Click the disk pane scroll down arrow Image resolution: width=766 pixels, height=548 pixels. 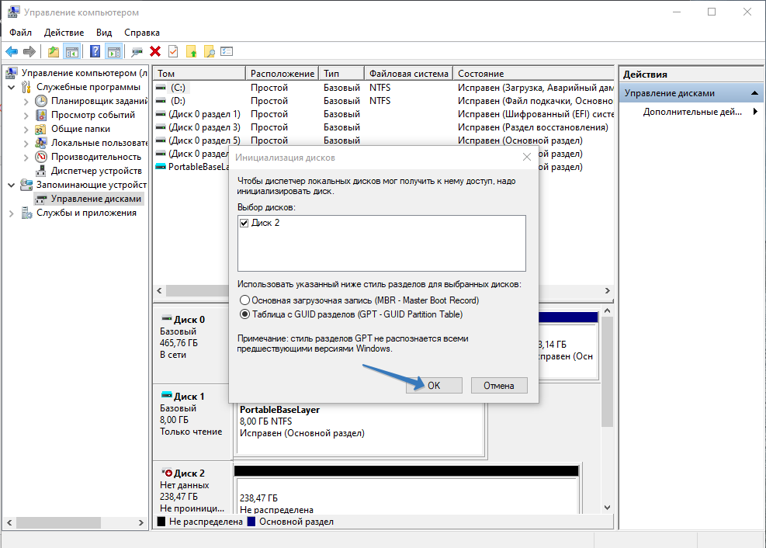607,508
